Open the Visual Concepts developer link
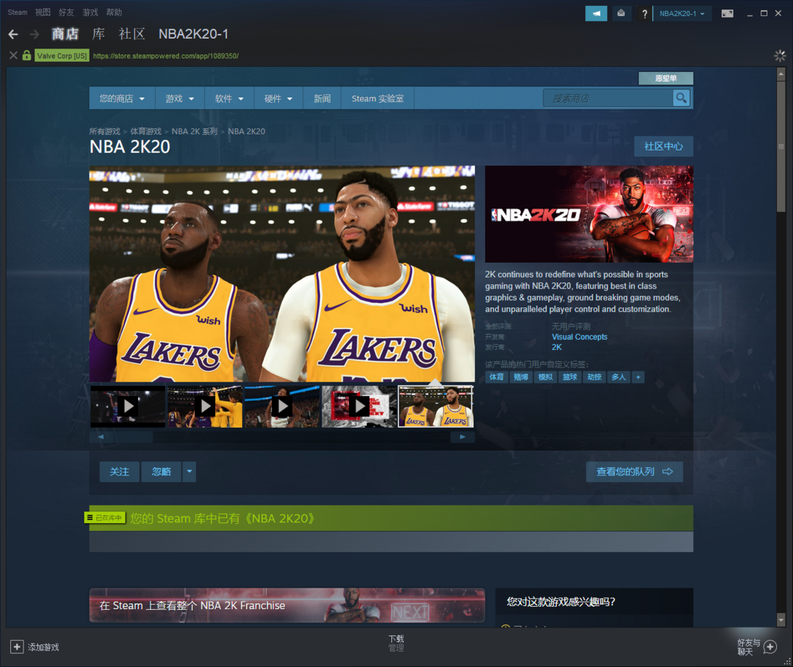 [579, 337]
